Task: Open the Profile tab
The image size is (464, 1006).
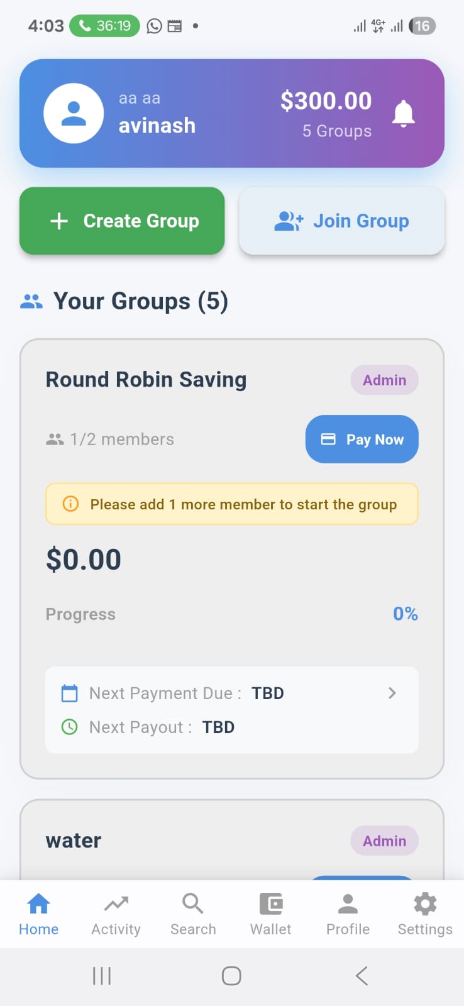Action: 348,914
